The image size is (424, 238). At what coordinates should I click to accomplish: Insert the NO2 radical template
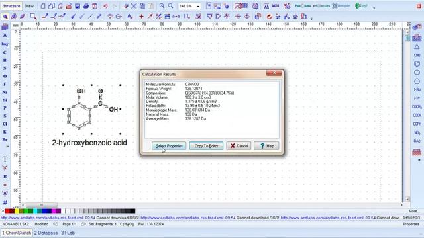(417, 132)
